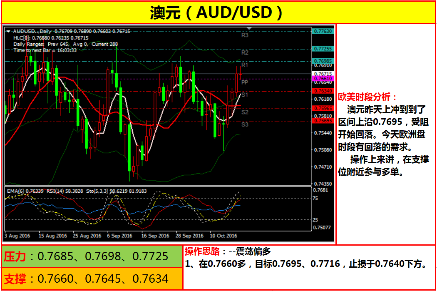
Task: Click the 10 Oct 2016 date label
Action: pyautogui.click(x=223, y=236)
